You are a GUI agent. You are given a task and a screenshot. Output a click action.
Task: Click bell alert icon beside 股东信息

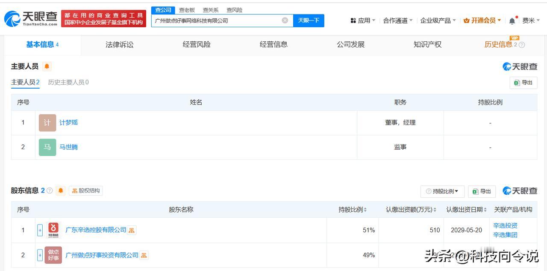[x=61, y=190]
